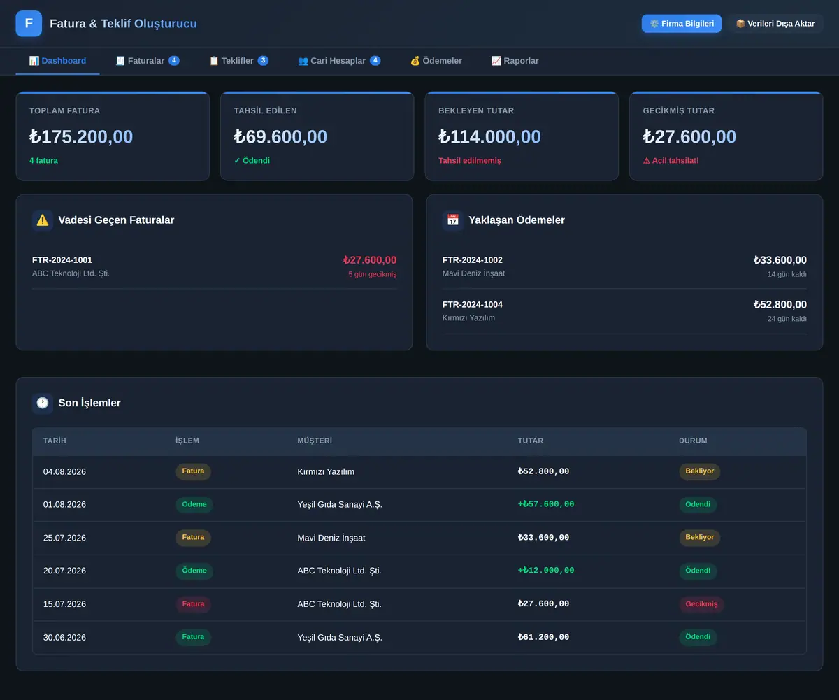The width and height of the screenshot is (839, 700).
Task: Click the Tahsil edilmemiş label
Action: click(x=470, y=161)
